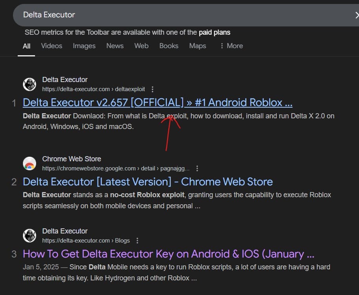The width and height of the screenshot is (359, 295).
Task: Open How To Get Delta Executor Key link
Action: point(168,254)
